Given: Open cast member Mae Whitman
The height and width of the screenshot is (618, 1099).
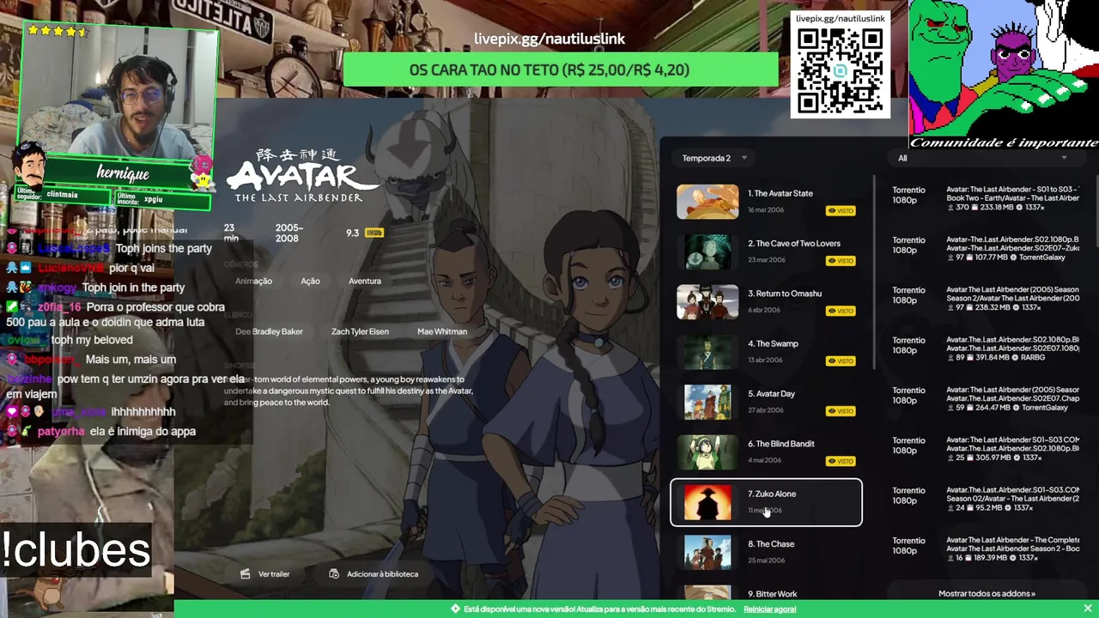Looking at the screenshot, I should pos(442,332).
